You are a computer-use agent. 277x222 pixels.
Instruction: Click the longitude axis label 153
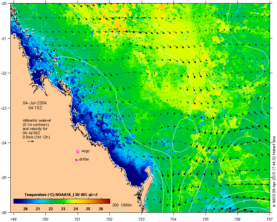(x=142, y=219)
